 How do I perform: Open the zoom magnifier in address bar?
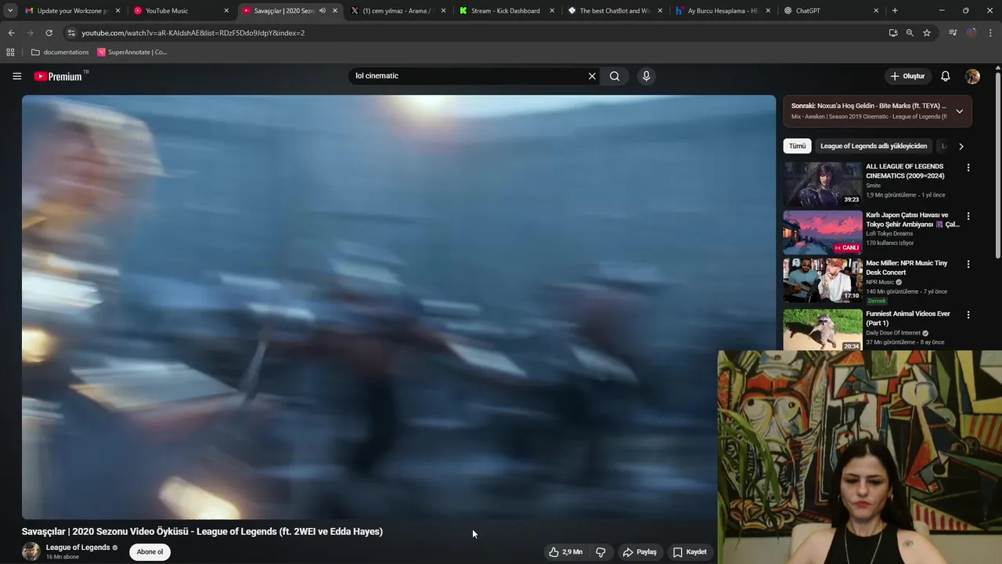click(x=910, y=33)
